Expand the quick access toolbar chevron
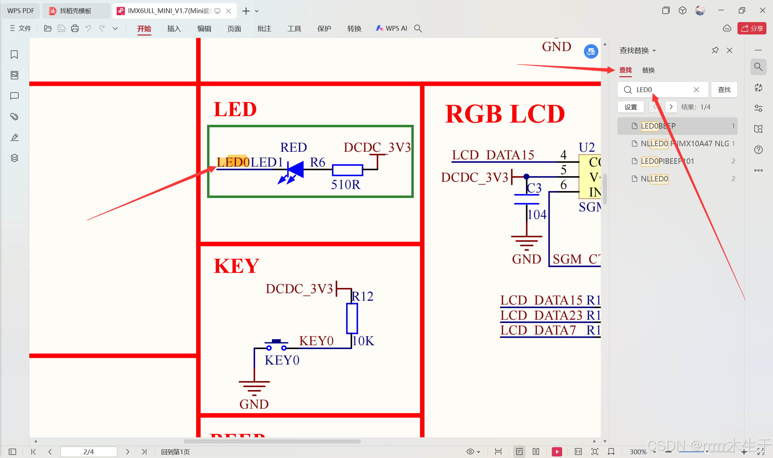The width and height of the screenshot is (773, 458). (115, 29)
